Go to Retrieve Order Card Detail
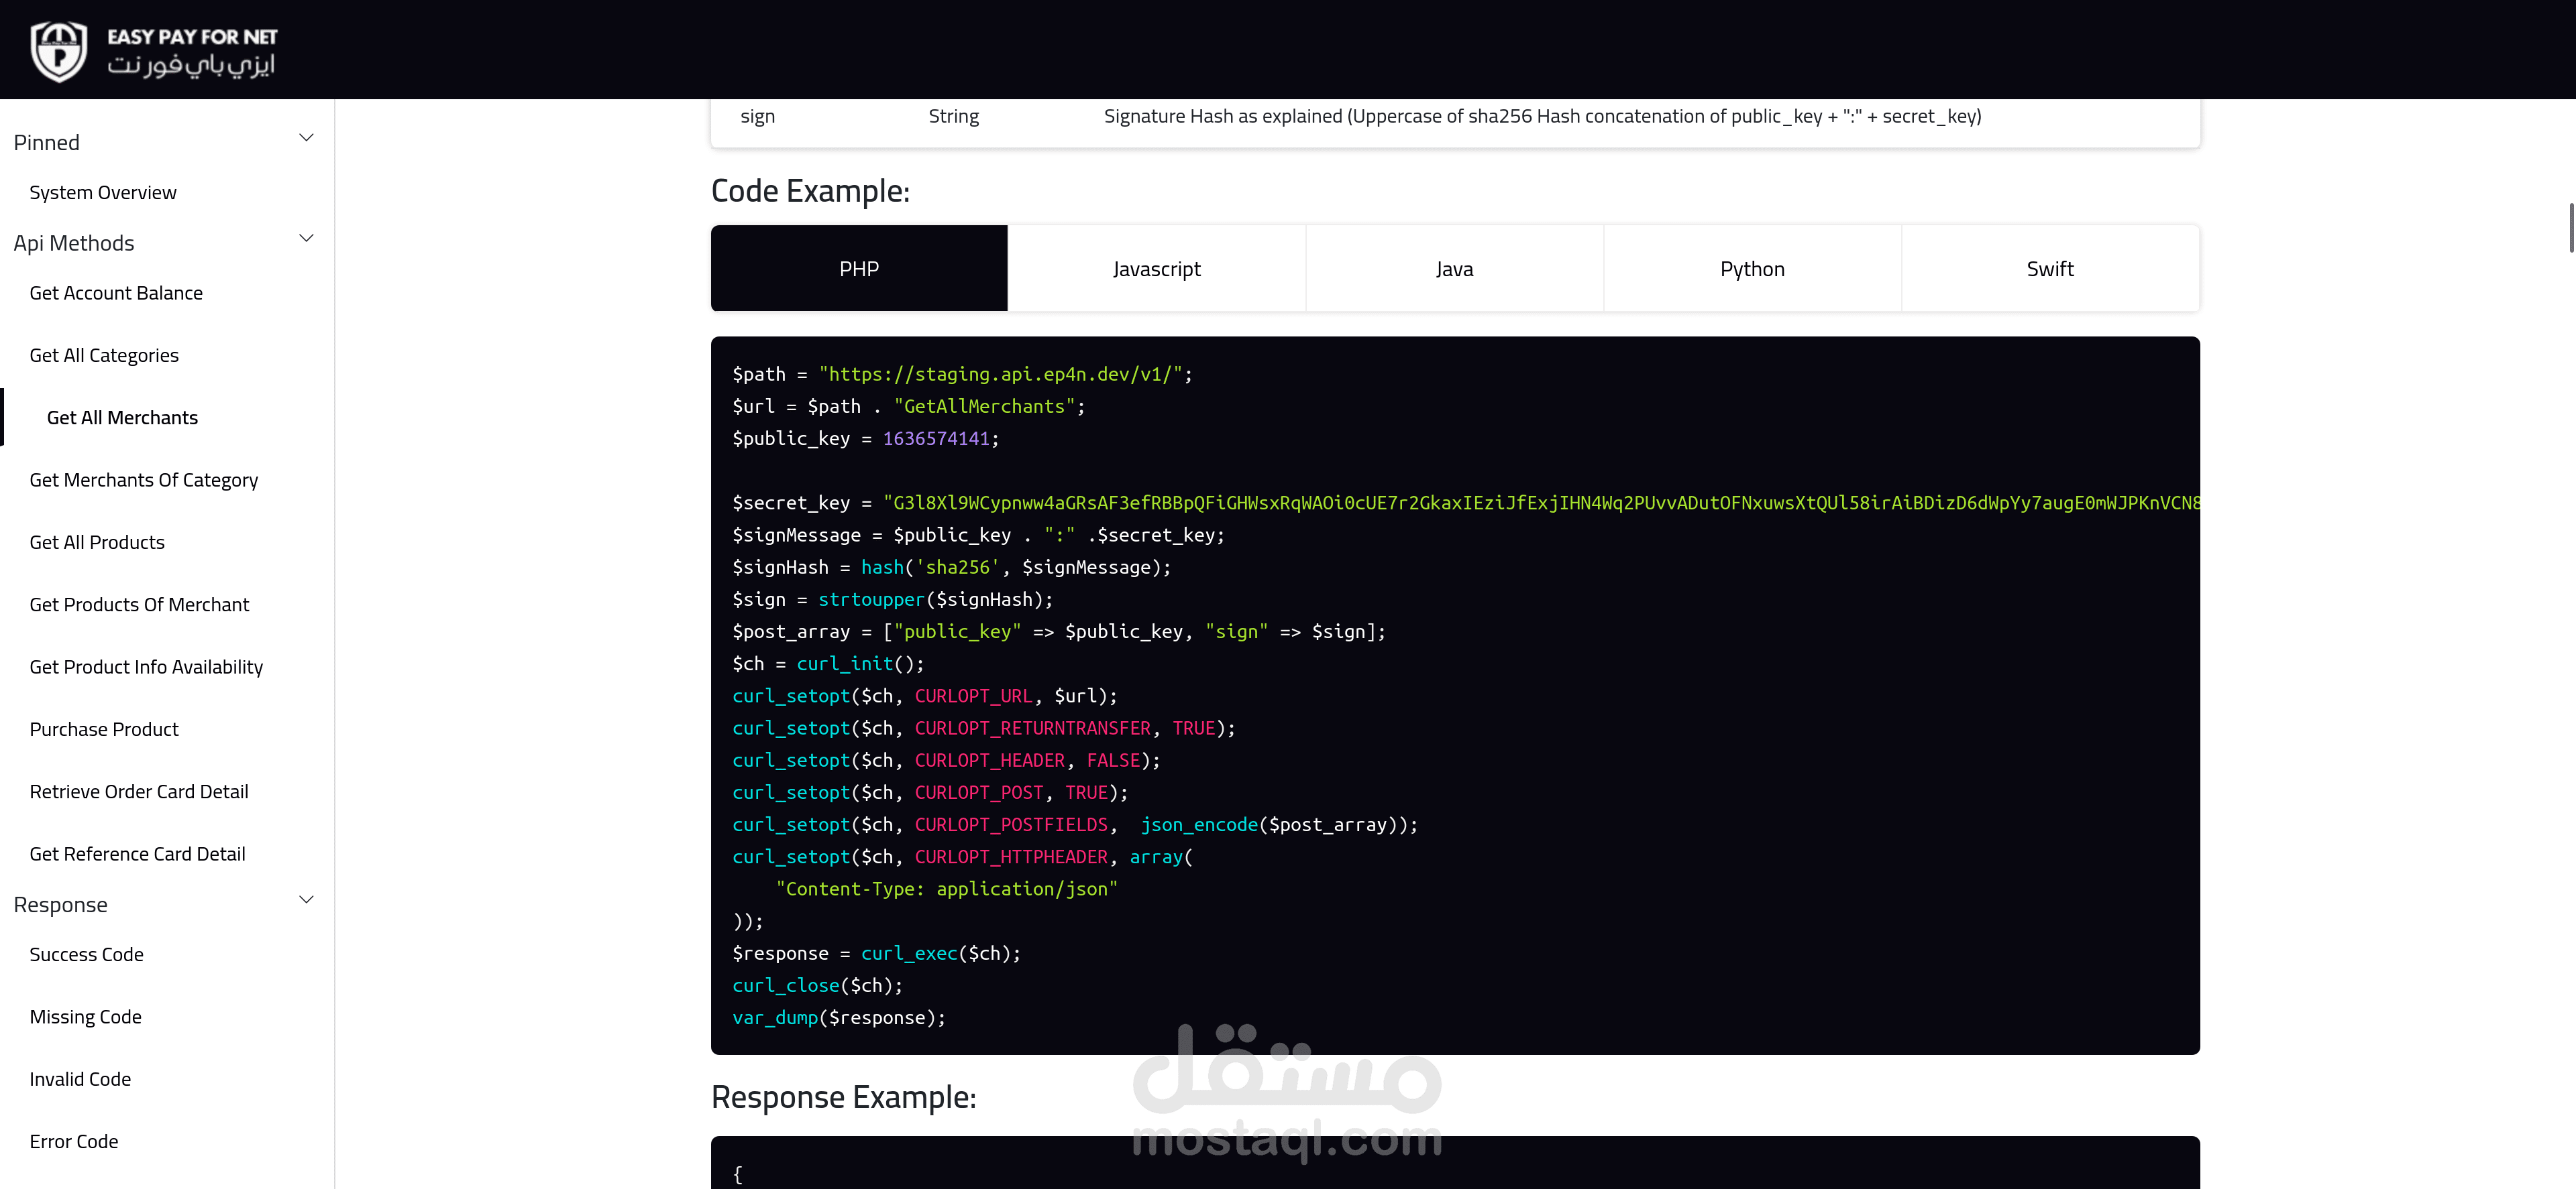Image resolution: width=2576 pixels, height=1189 pixels. [x=139, y=792]
